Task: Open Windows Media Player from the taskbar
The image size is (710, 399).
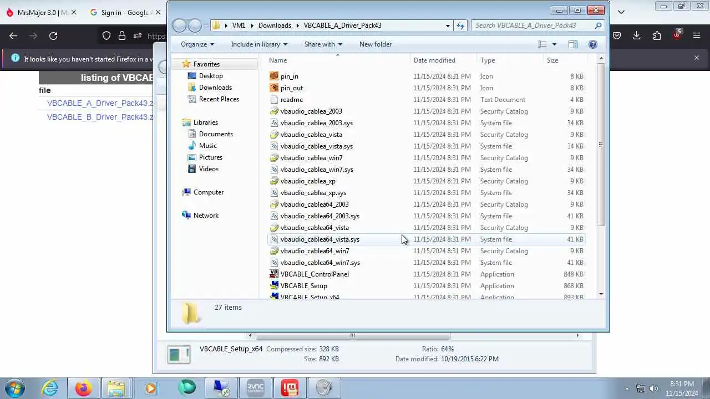Action: (151, 388)
